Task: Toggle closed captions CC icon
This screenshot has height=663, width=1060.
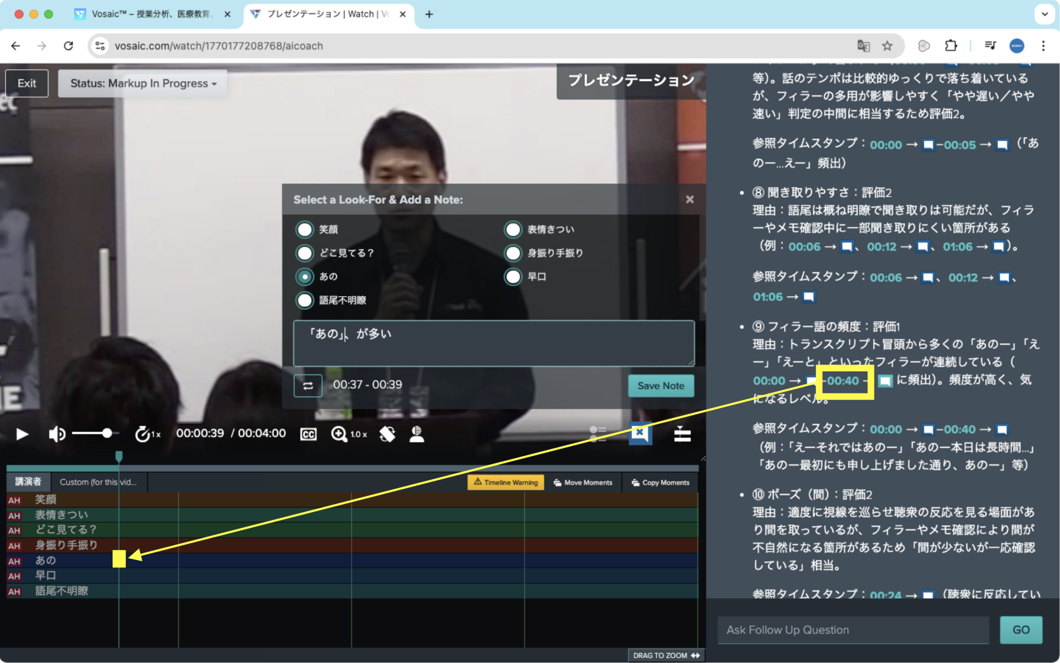Action: [308, 434]
